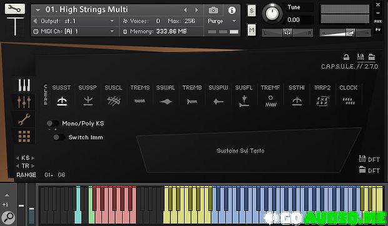The height and width of the screenshot is (226, 388).
Task: Toggle the AUX button on right edge
Action: (378, 21)
